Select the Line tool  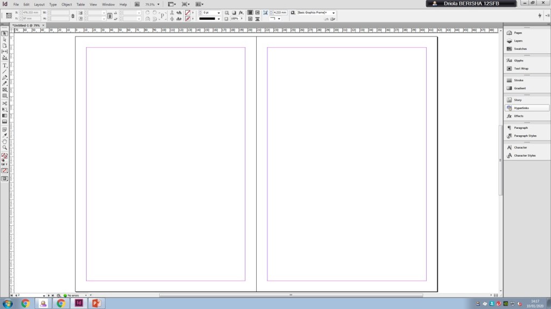[x=5, y=71]
